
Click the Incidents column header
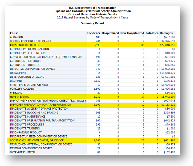tap(93, 33)
